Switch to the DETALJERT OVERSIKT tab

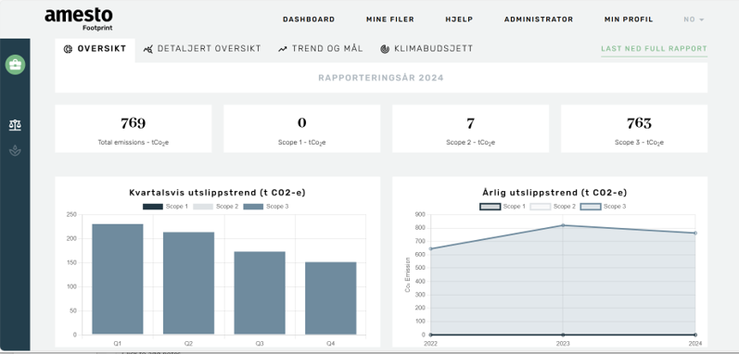coord(202,49)
